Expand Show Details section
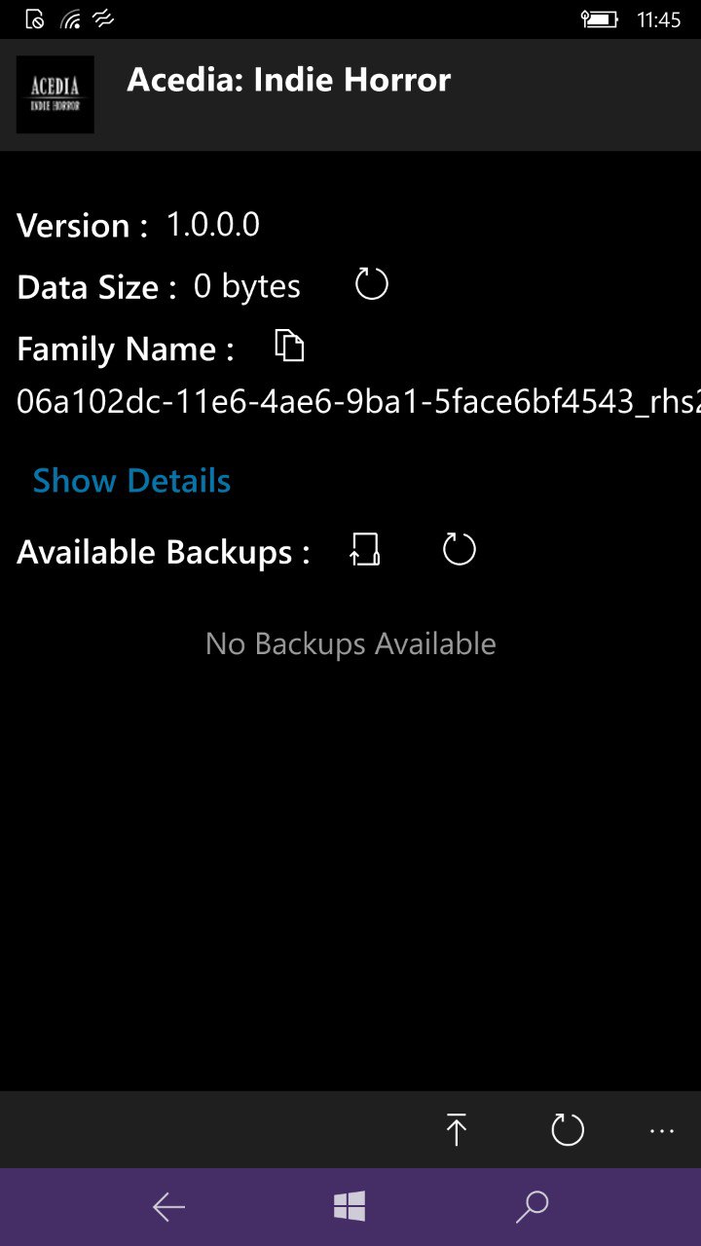This screenshot has width=701, height=1246. [131, 481]
